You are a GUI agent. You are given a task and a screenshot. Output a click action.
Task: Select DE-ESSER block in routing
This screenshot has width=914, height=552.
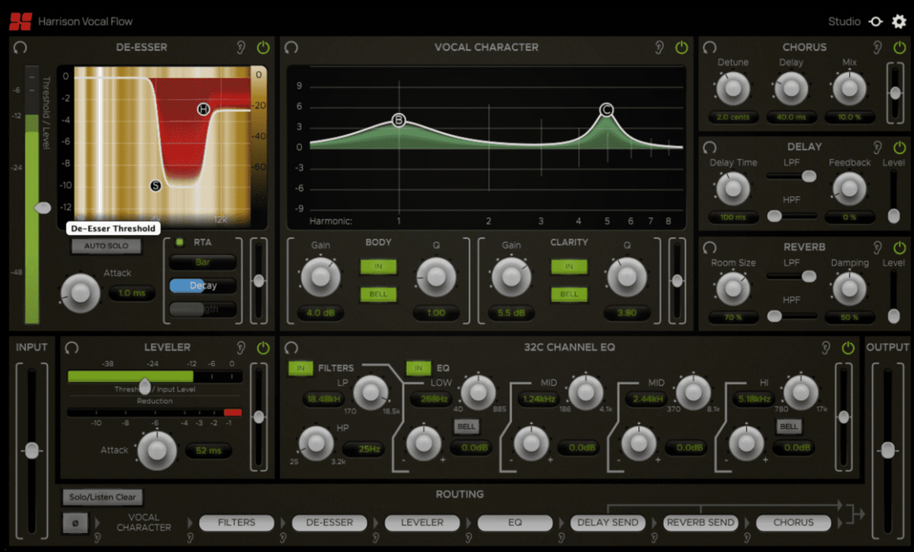(330, 523)
